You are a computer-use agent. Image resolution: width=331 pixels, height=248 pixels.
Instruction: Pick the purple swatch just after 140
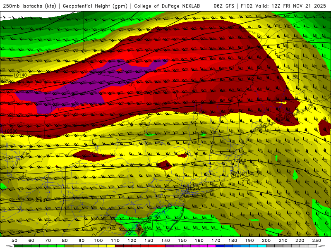(170, 246)
